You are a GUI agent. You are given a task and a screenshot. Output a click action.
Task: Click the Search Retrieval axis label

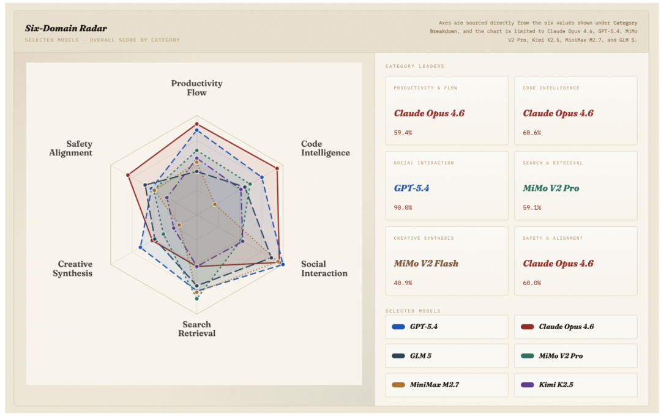[196, 329]
